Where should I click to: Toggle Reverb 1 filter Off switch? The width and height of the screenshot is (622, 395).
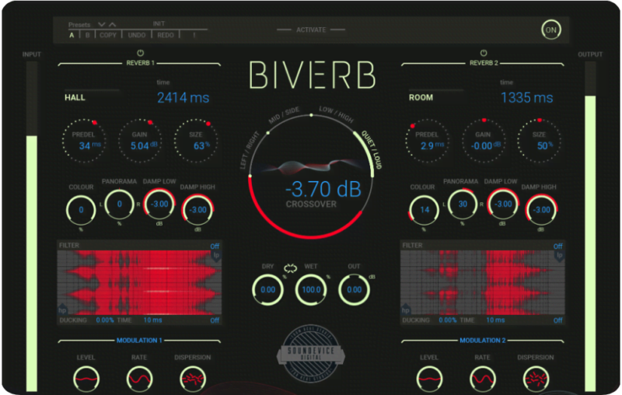click(x=215, y=246)
